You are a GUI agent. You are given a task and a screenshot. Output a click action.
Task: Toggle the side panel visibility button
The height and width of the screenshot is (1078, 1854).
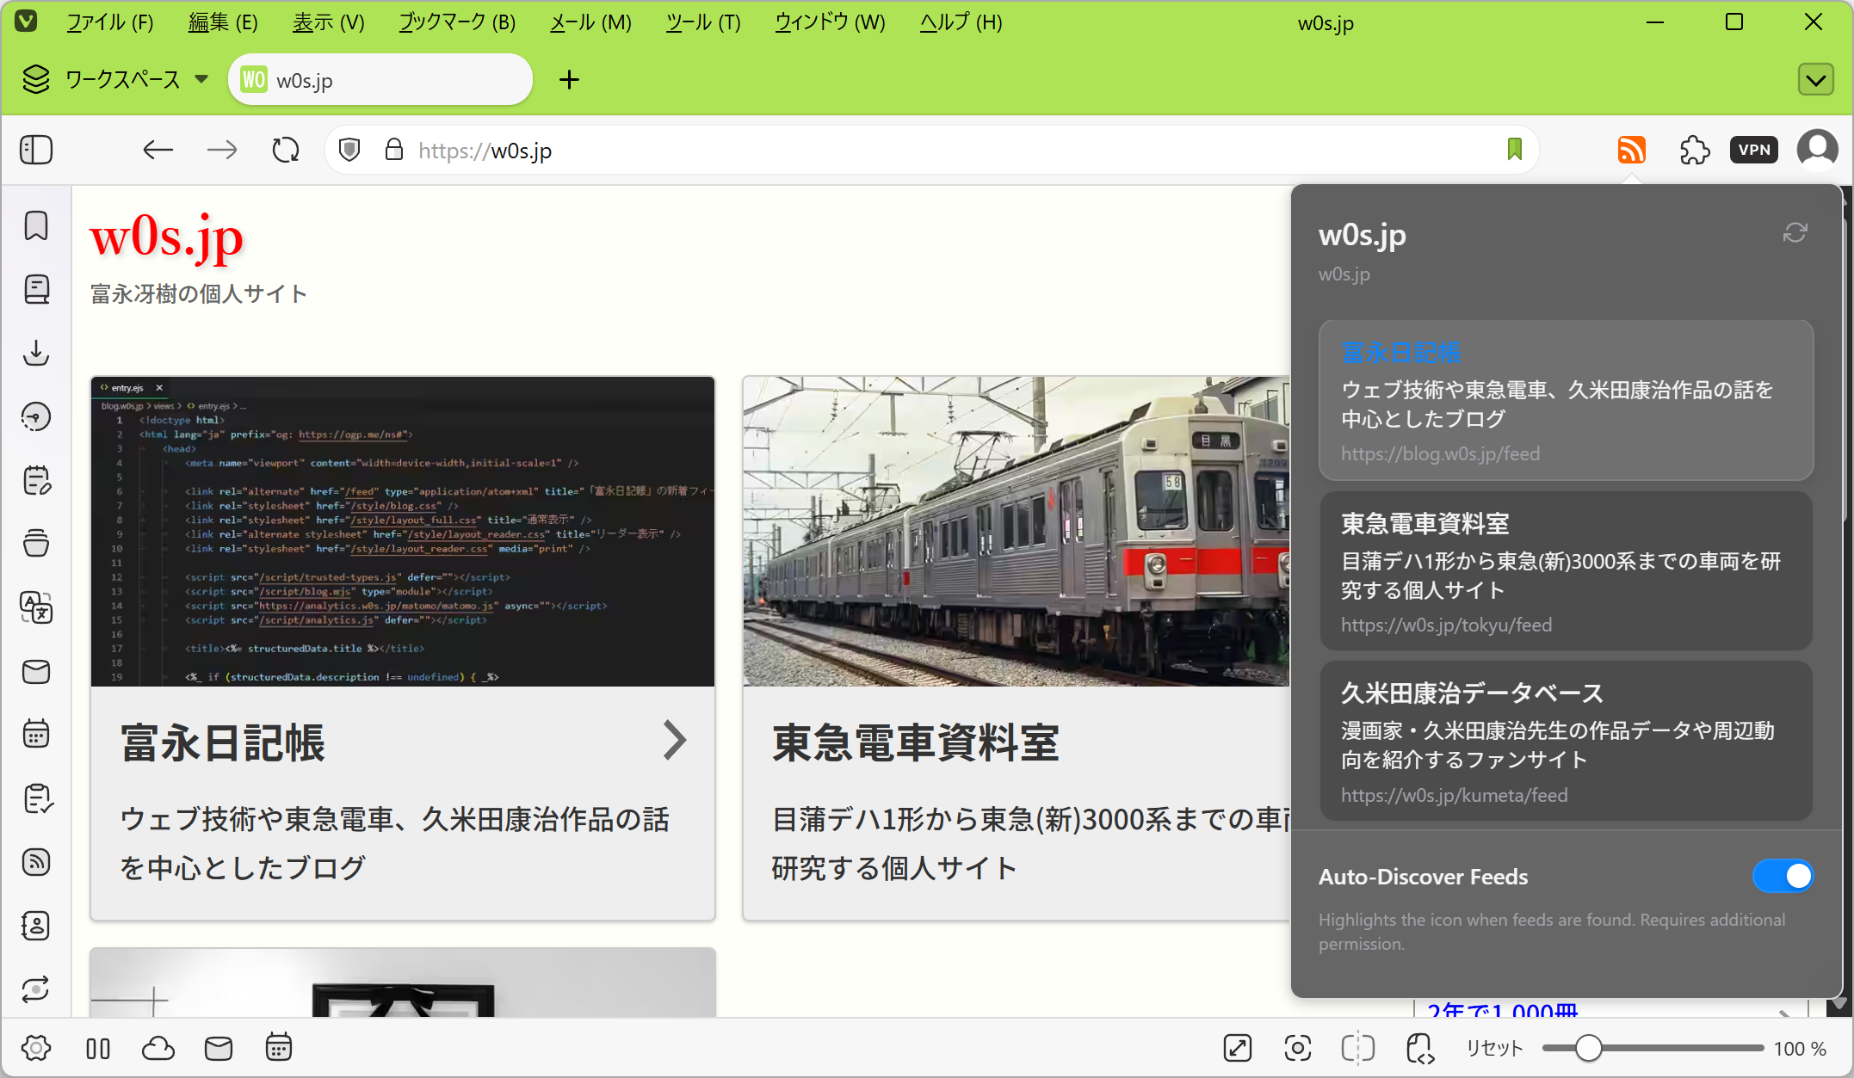[x=36, y=150]
